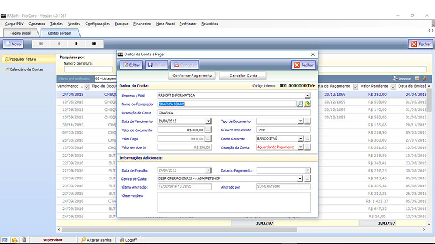Expand the Empresa / Filial dropdown
The width and height of the screenshot is (435, 244).
307,96
